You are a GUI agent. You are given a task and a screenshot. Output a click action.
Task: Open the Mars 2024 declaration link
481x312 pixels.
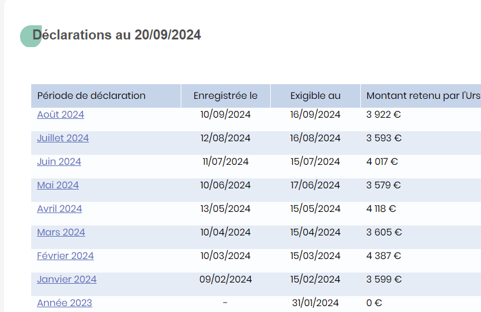tap(61, 233)
